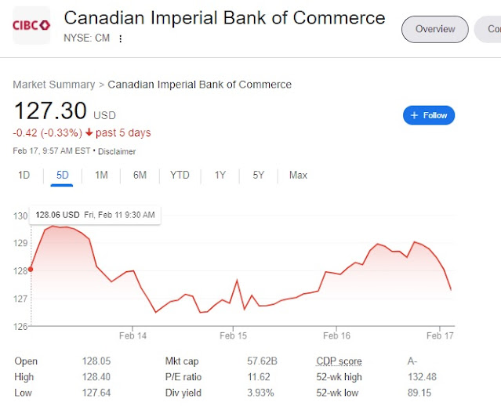Follow Canadian Imperial Bank of Commerce
Screen dimensions: 501x406
[428, 115]
